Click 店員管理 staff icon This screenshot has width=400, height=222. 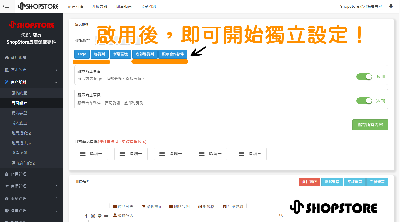tap(7, 174)
